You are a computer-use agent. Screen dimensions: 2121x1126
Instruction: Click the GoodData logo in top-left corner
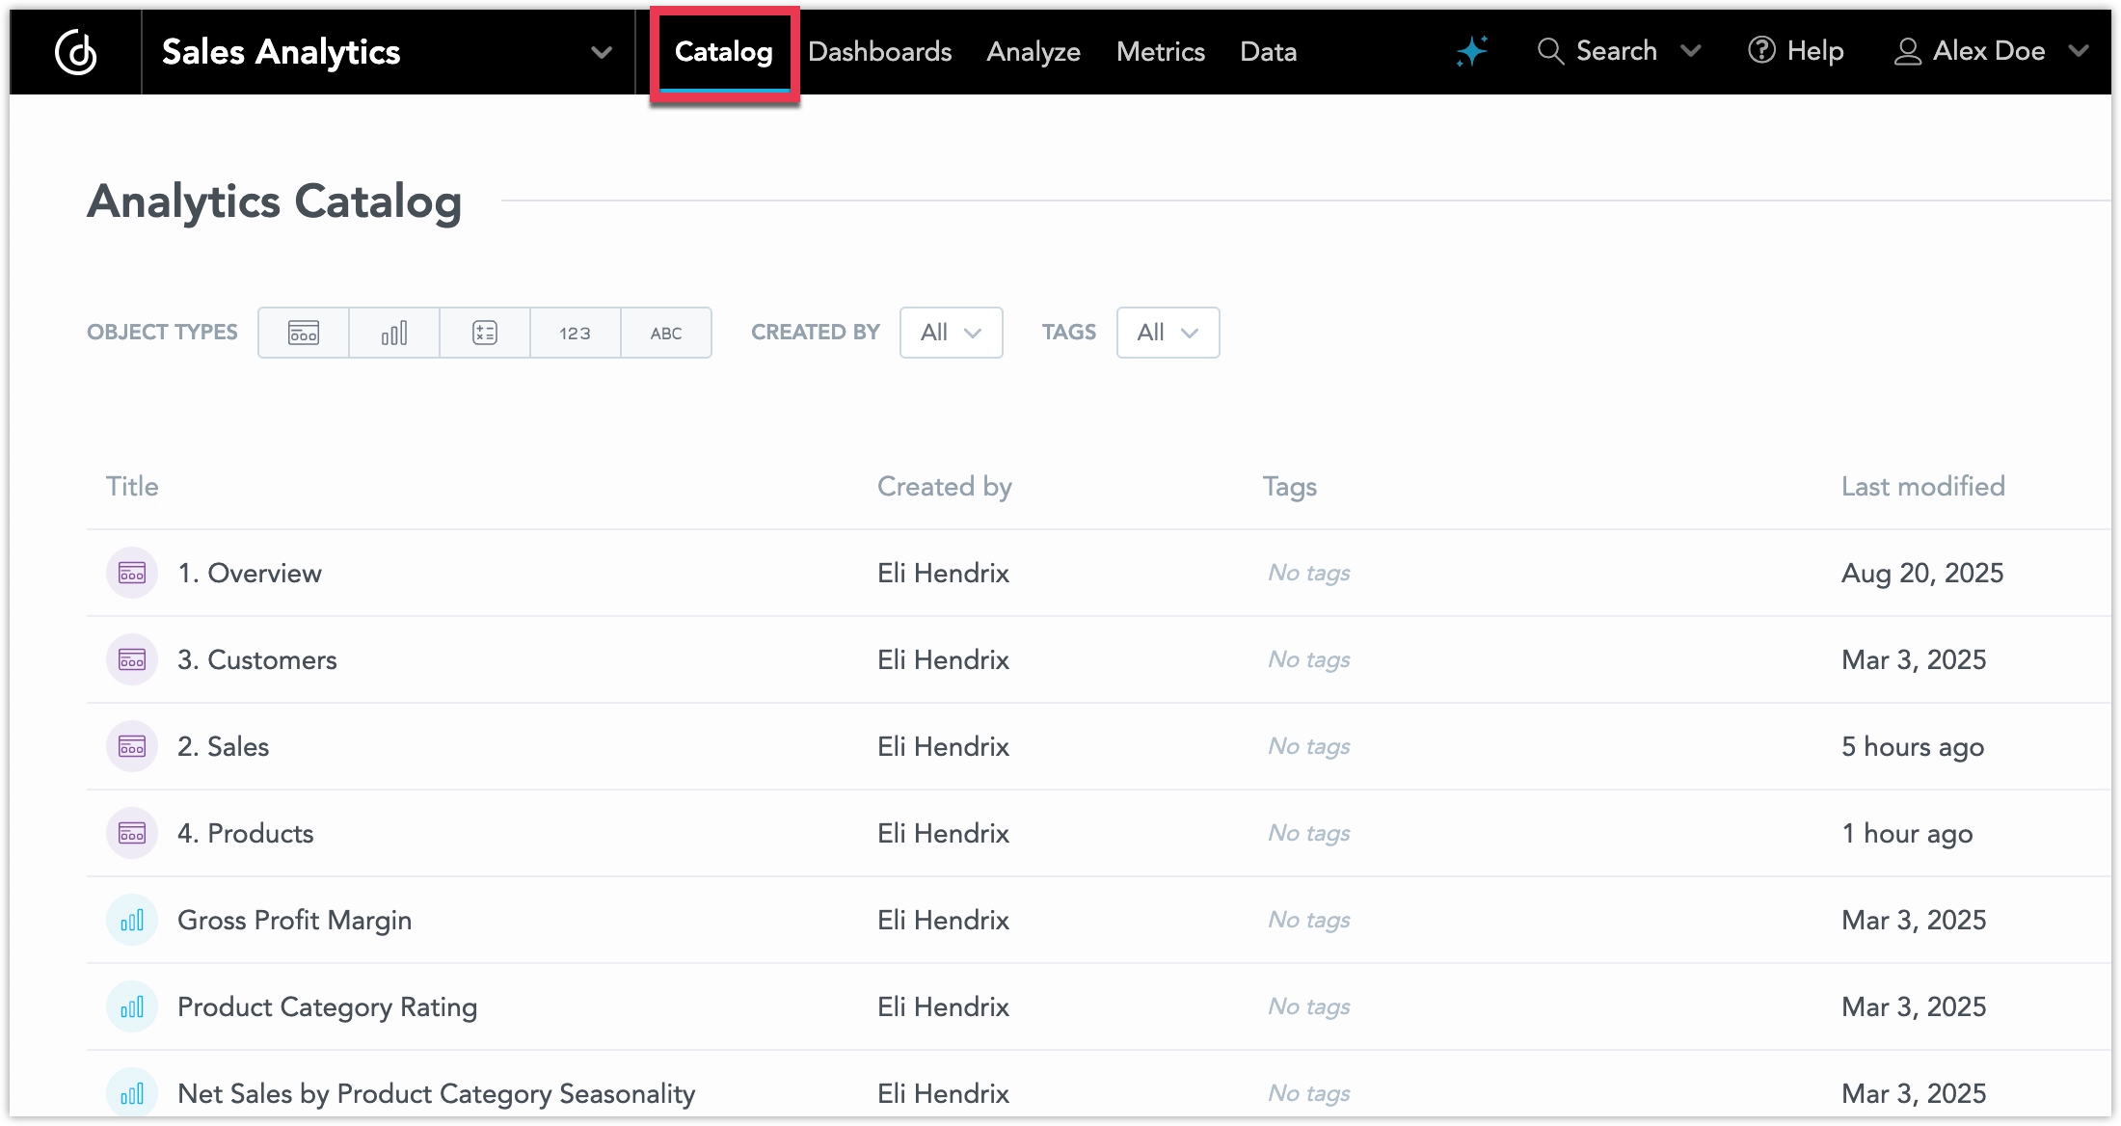click(73, 51)
